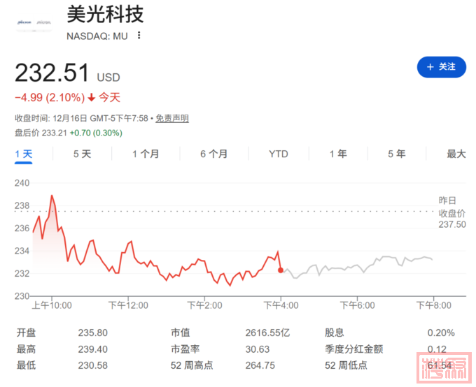Show the 最大 maximum range chart
The image size is (476, 387).
click(456, 154)
